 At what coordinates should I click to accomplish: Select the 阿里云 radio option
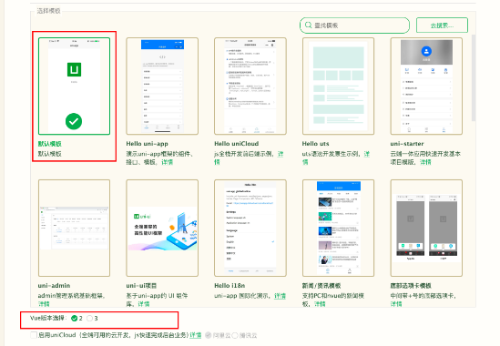pos(209,335)
